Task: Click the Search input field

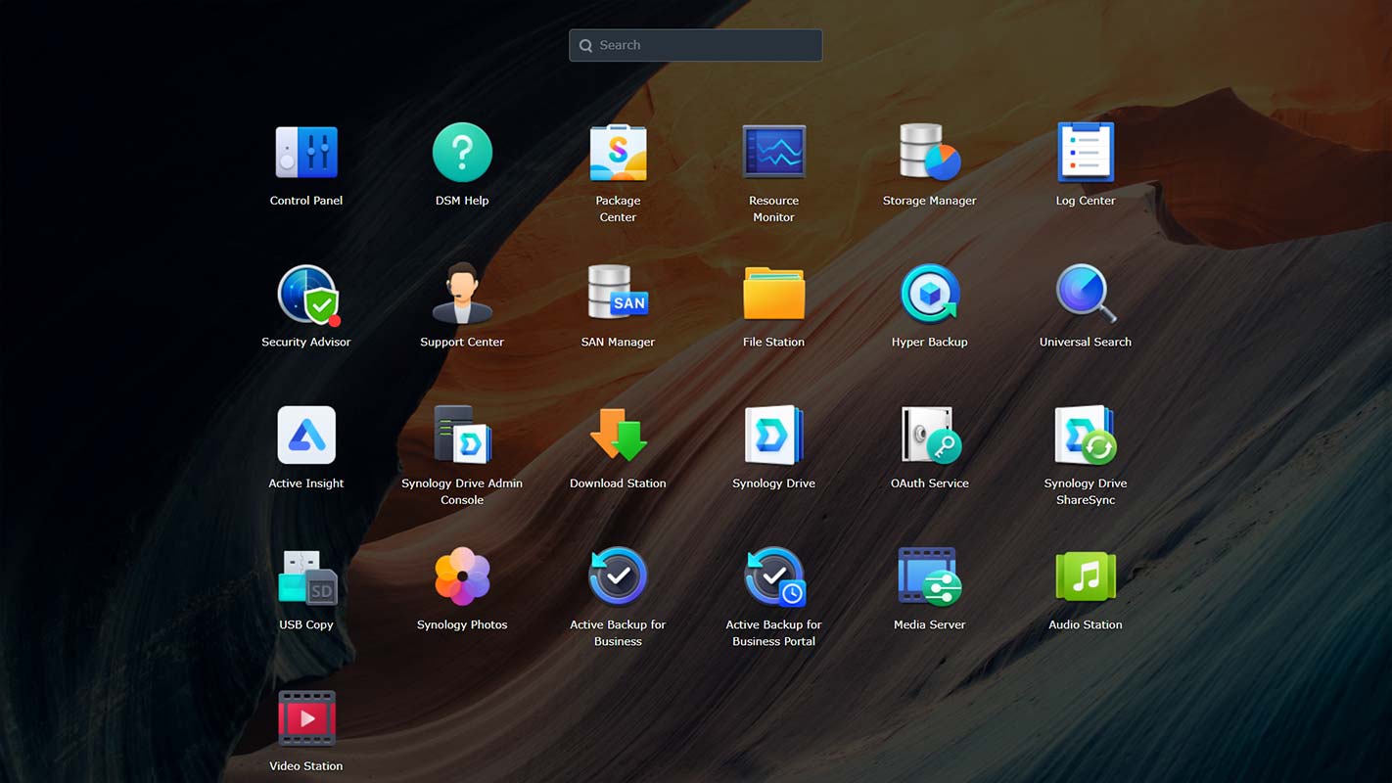Action: (696, 45)
